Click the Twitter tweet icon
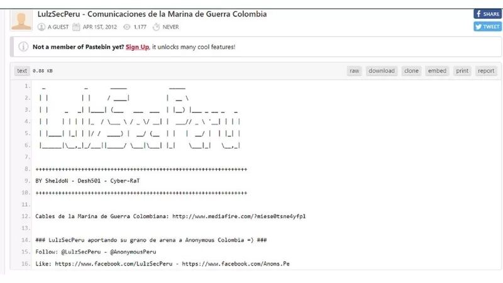 pos(479,26)
